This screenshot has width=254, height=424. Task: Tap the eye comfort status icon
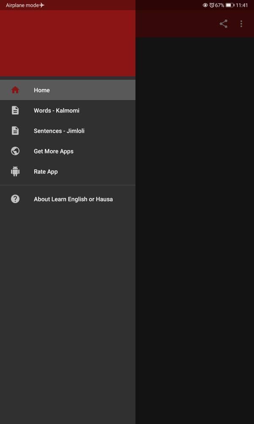pyautogui.click(x=205, y=5)
